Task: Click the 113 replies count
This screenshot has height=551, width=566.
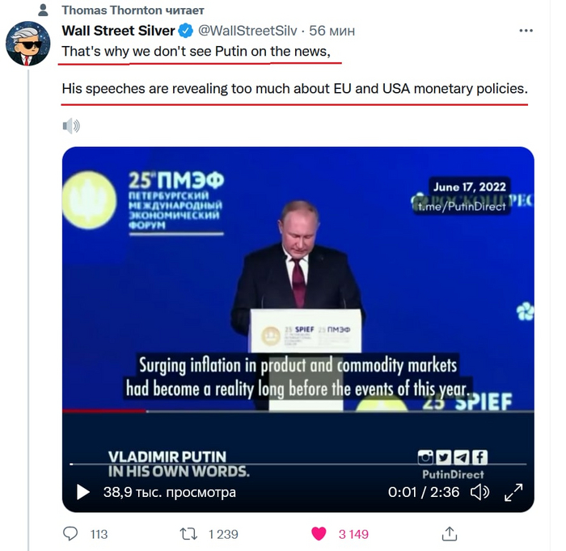Action: (x=99, y=534)
